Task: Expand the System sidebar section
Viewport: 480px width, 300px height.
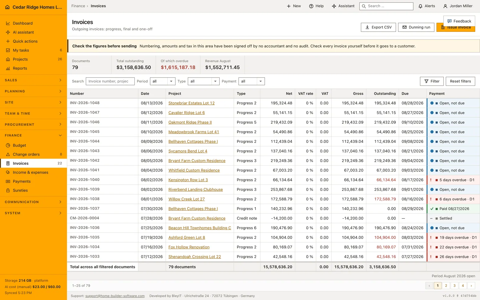Action: tap(33, 213)
